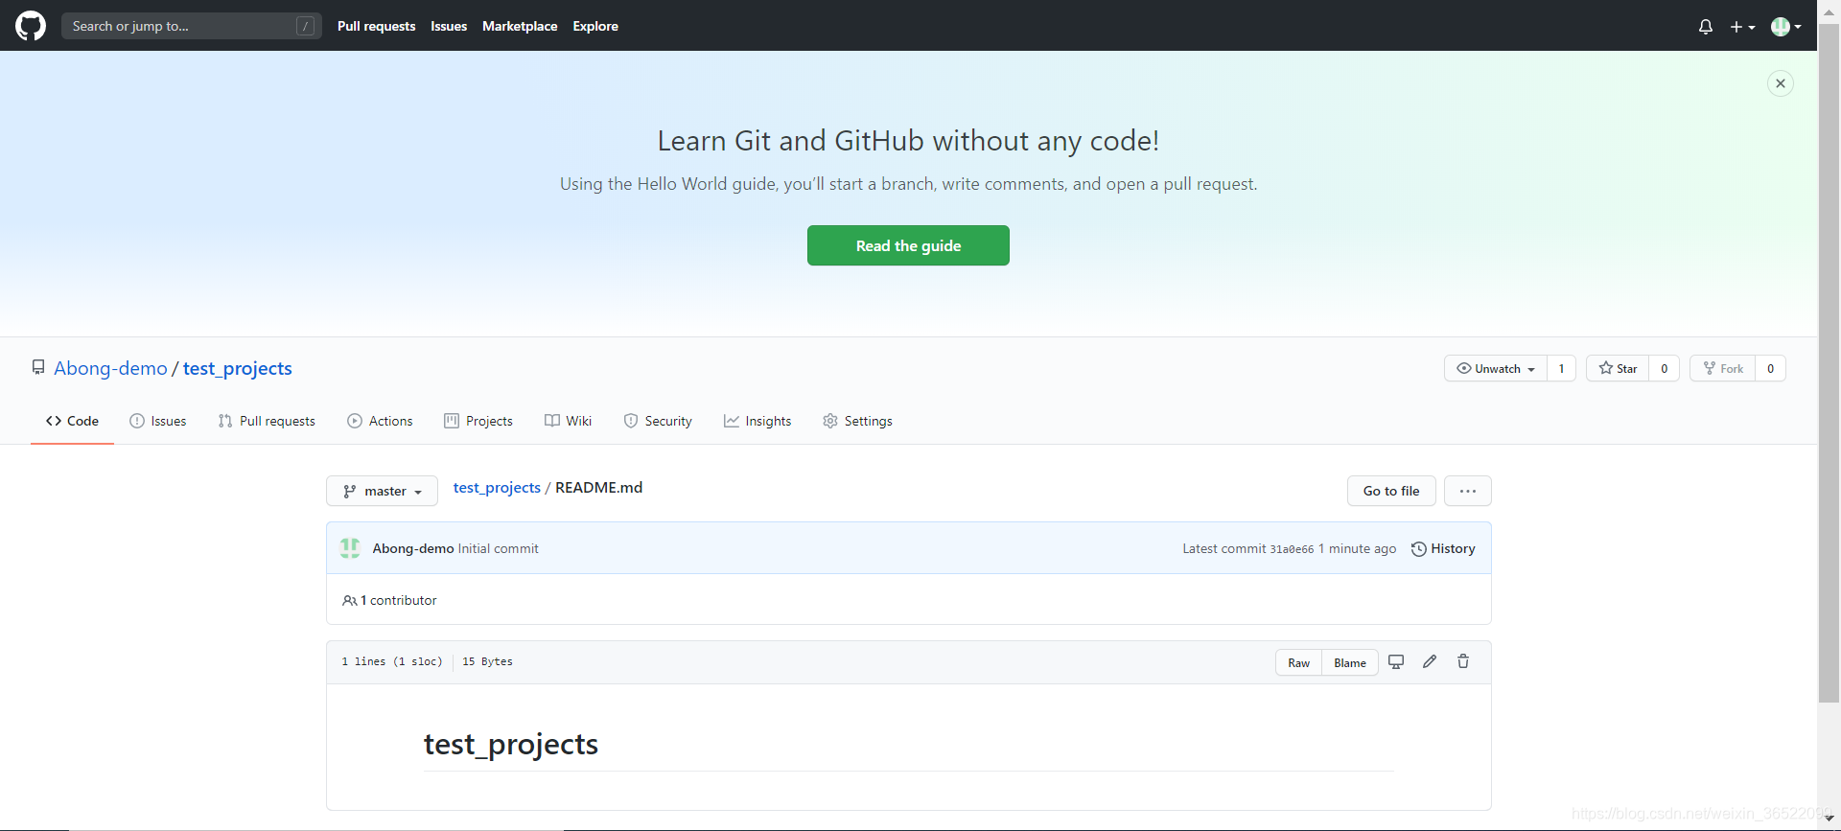Open the Abong-demo owner link
Screen dimensions: 1841x831
[x=110, y=368]
